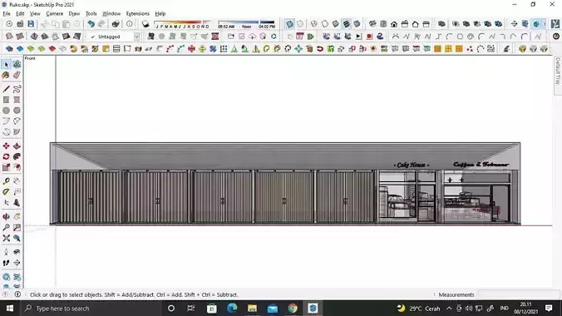Click the Zoom Extents tool
Screen dimensions: 562x316
click(6, 238)
